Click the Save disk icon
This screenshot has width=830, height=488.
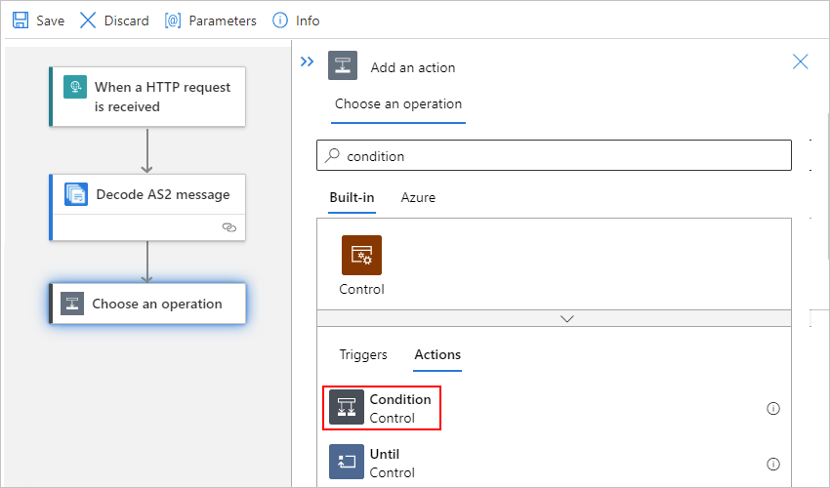(x=21, y=20)
